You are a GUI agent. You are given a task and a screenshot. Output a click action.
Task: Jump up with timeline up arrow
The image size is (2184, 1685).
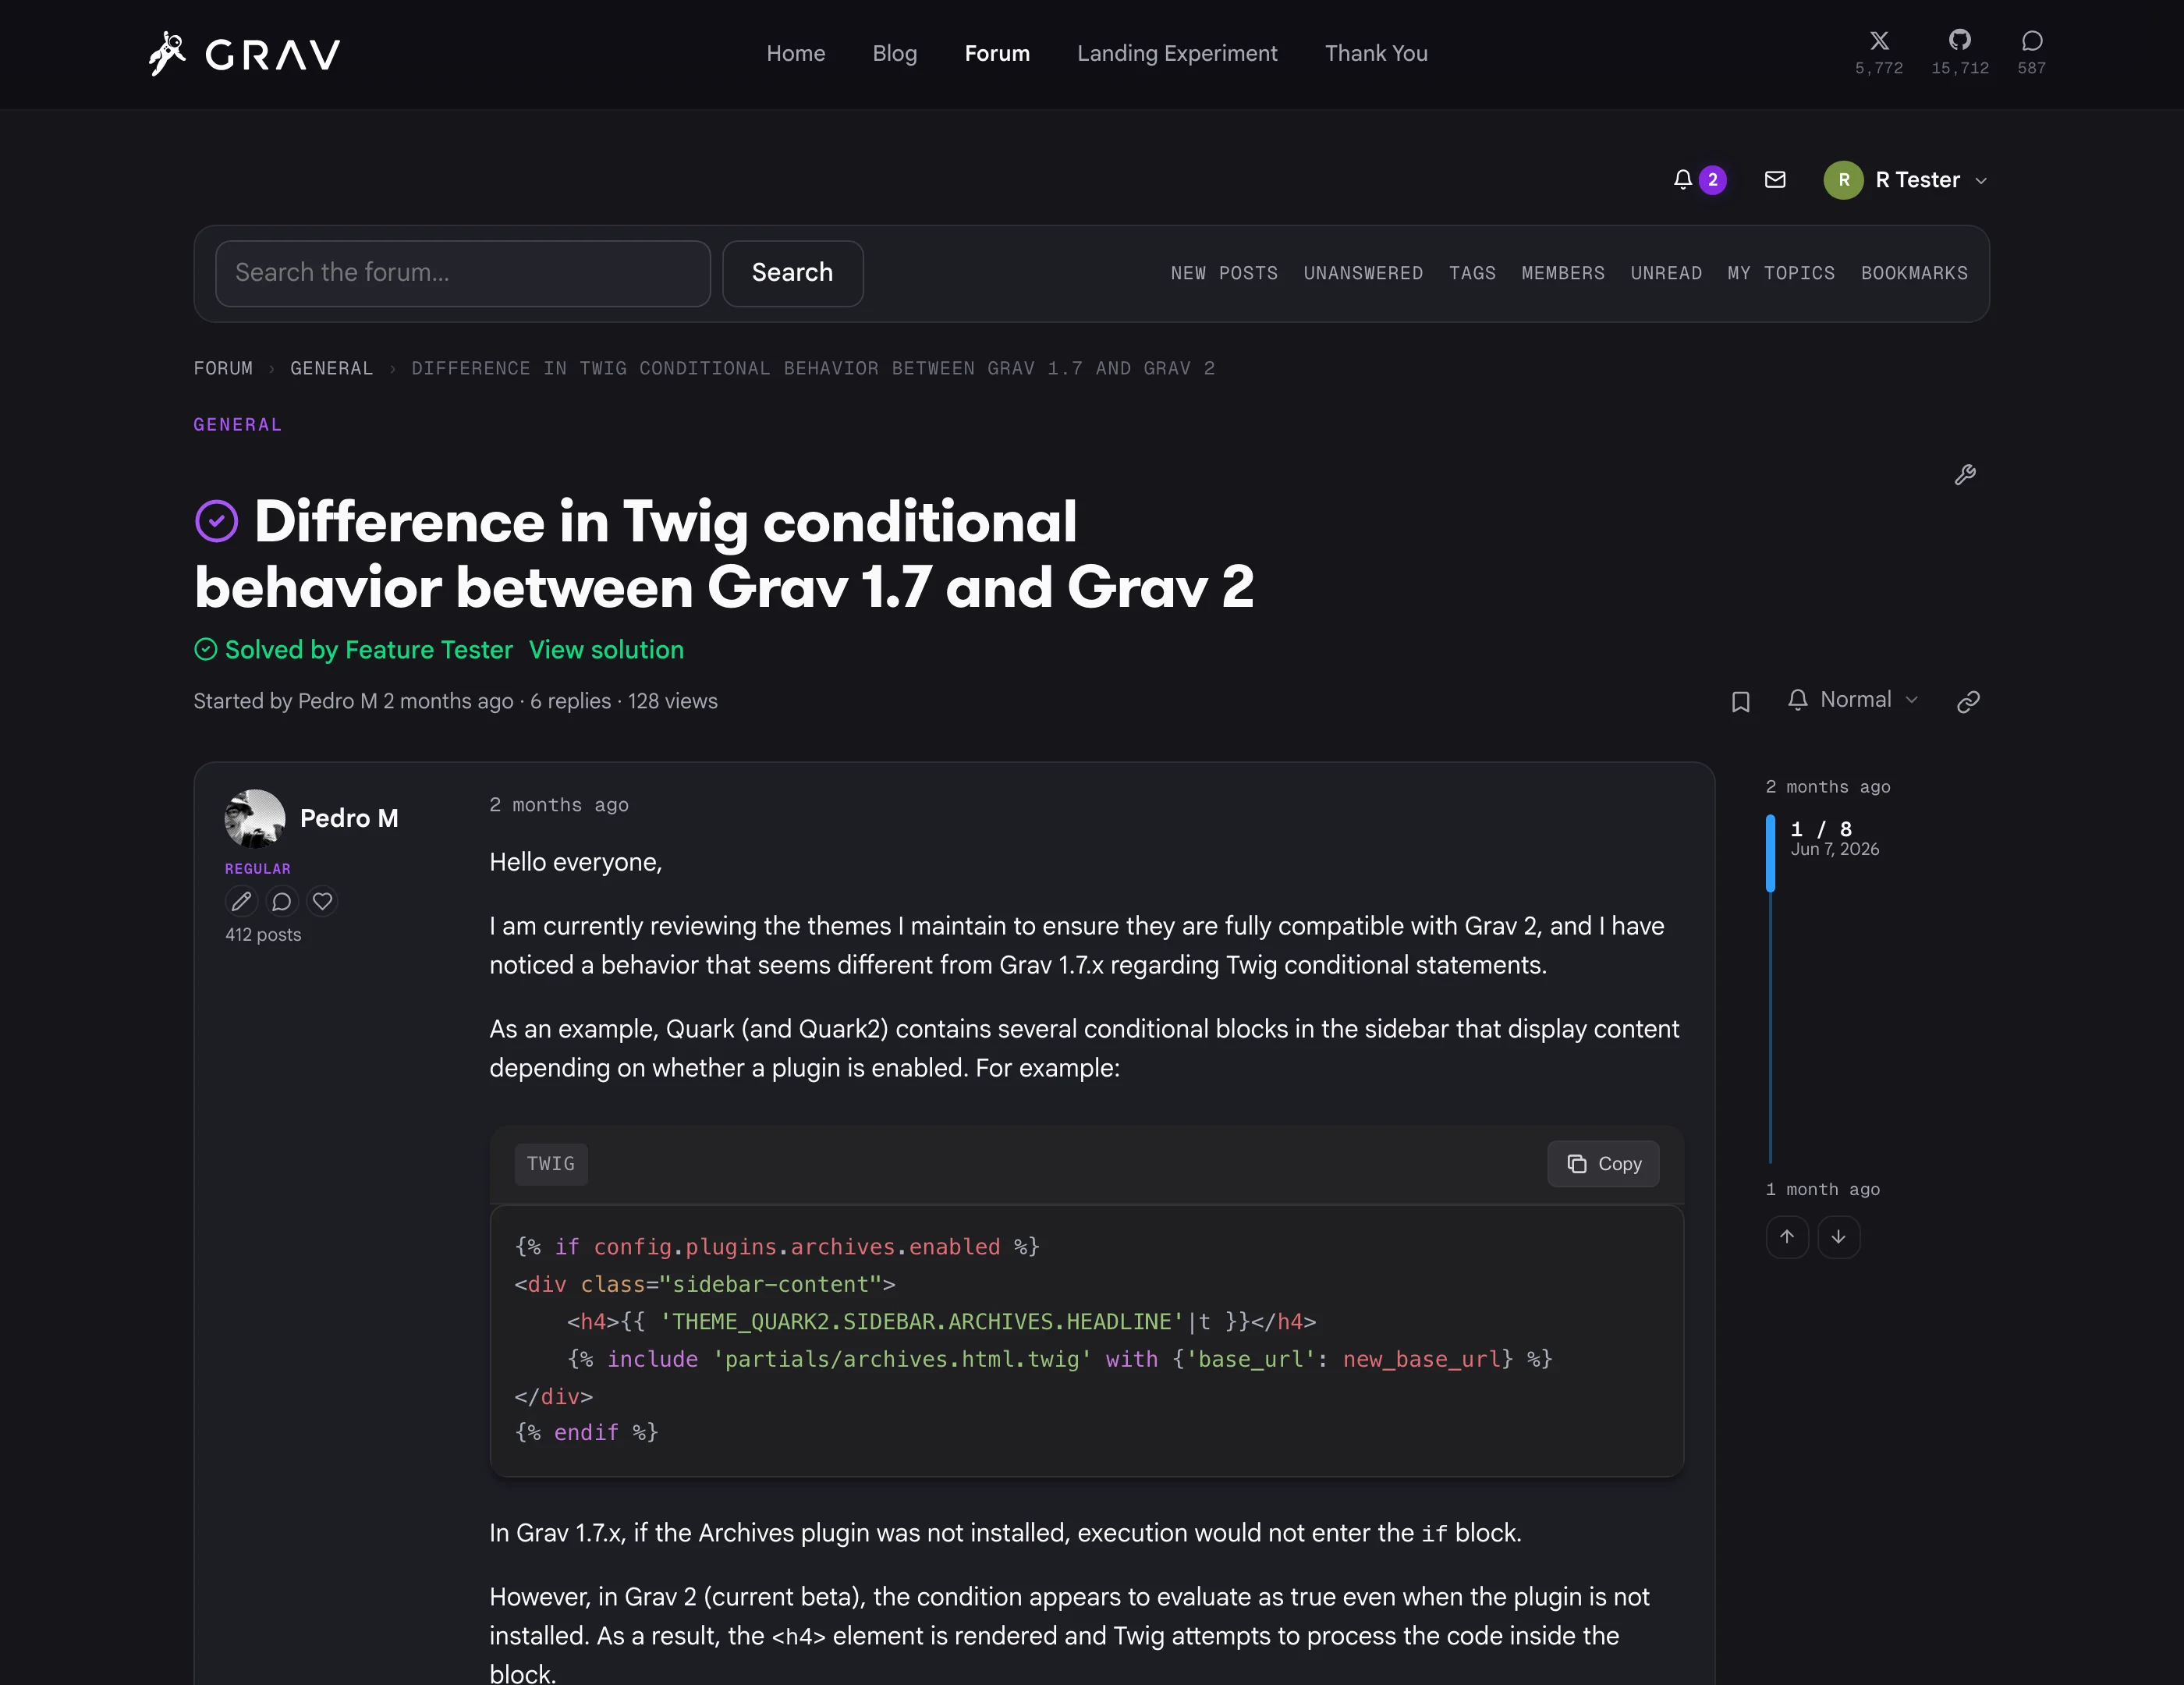tap(1787, 1237)
